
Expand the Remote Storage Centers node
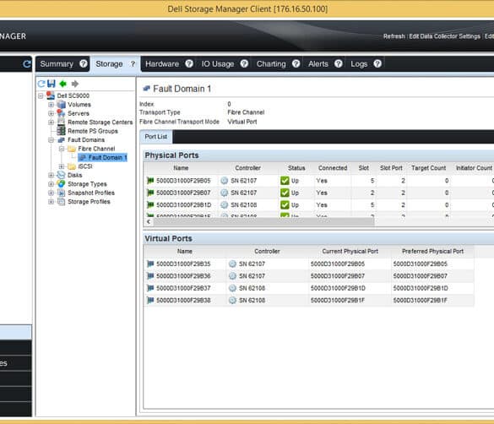click(51, 122)
